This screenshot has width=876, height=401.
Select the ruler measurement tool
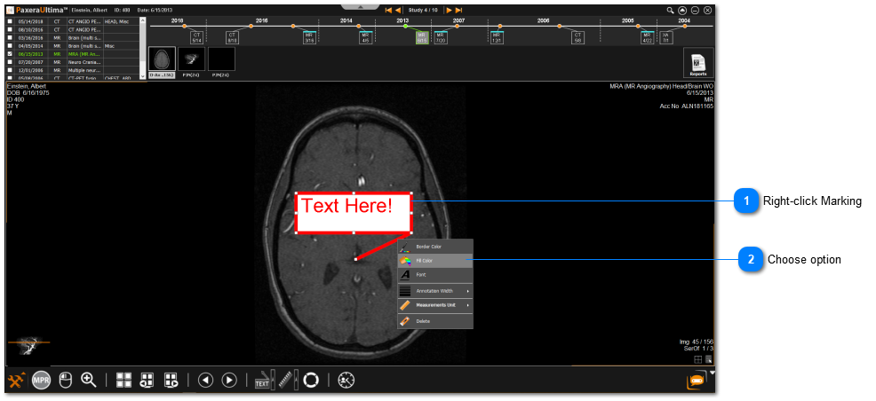pyautogui.click(x=286, y=380)
